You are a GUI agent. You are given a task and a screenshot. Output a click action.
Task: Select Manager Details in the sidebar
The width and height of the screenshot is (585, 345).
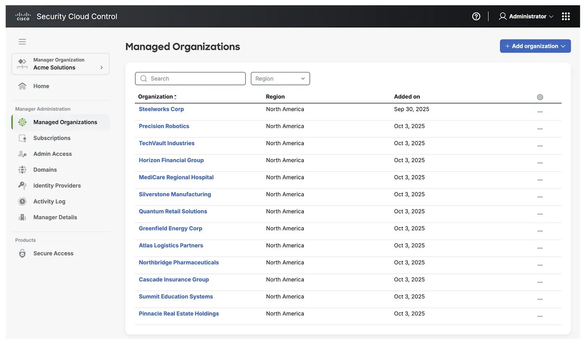pos(55,217)
